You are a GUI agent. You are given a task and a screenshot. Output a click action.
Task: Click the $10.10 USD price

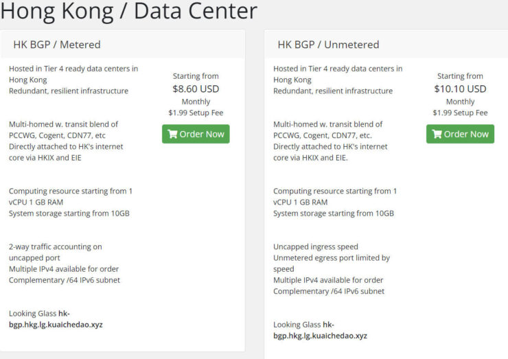pos(460,89)
